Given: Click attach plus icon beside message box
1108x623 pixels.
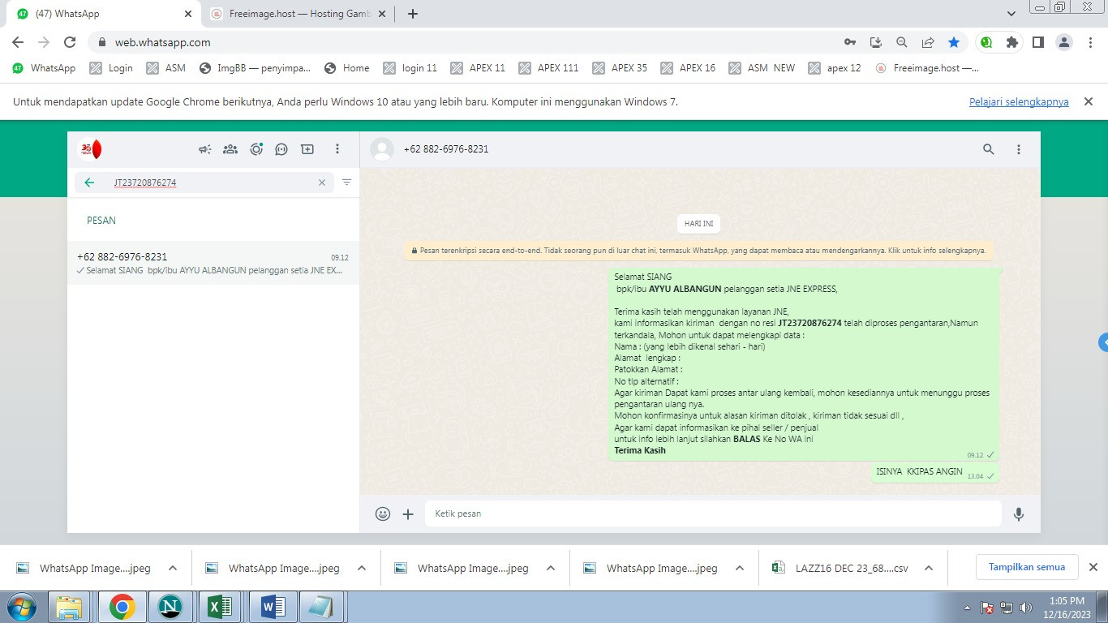Looking at the screenshot, I should coord(408,513).
